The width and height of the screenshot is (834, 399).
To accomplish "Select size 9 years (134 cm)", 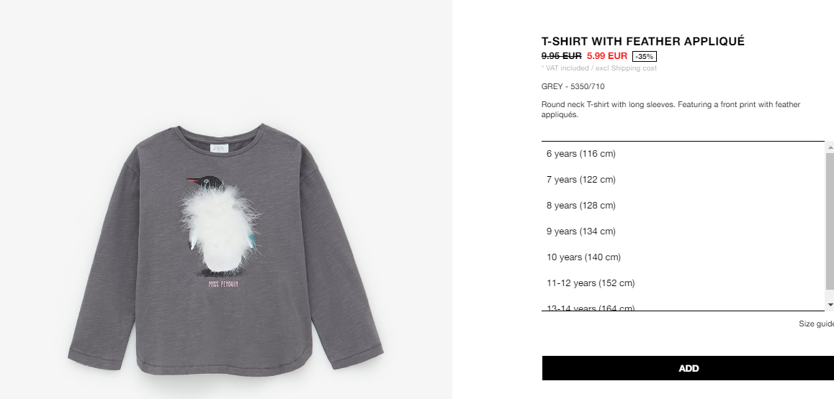I will click(x=683, y=231).
